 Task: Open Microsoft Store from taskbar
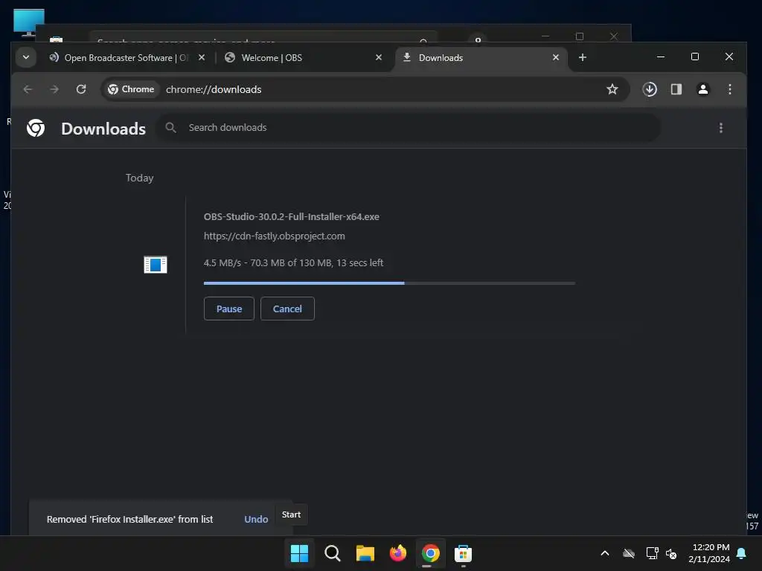463,553
